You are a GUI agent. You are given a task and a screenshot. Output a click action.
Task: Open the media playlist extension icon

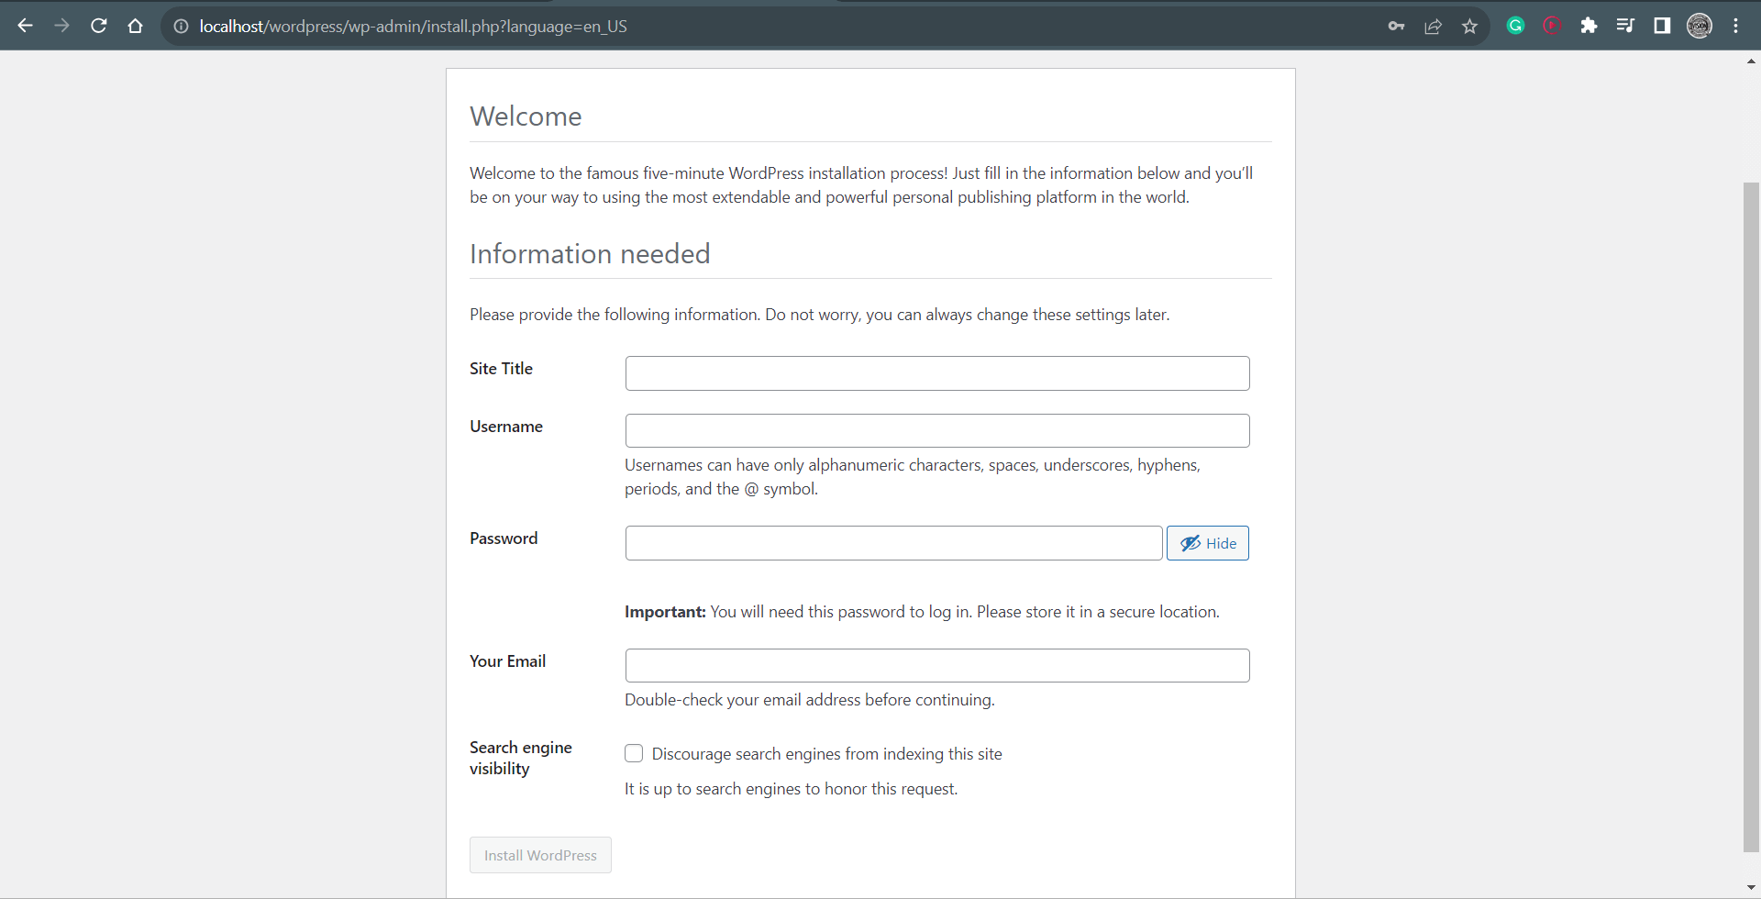tap(1624, 26)
